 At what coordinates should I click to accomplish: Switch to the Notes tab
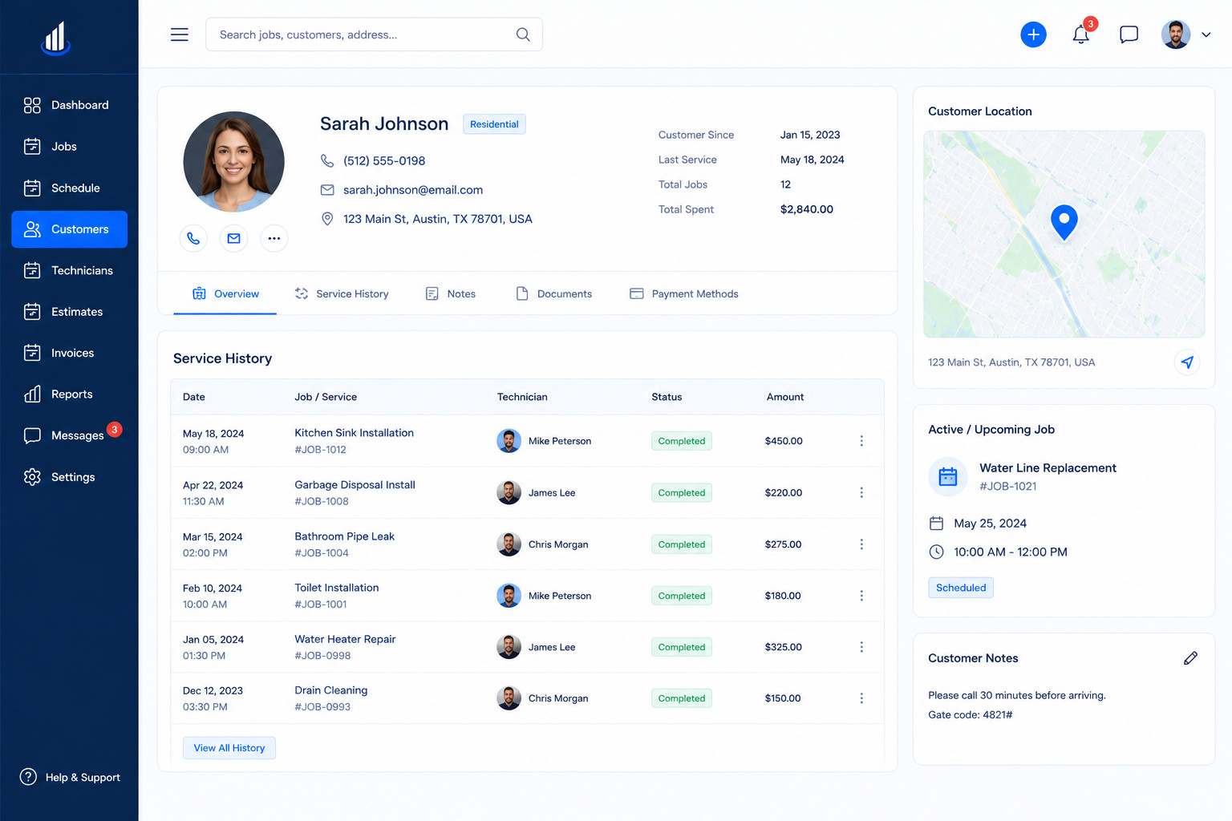(x=450, y=294)
